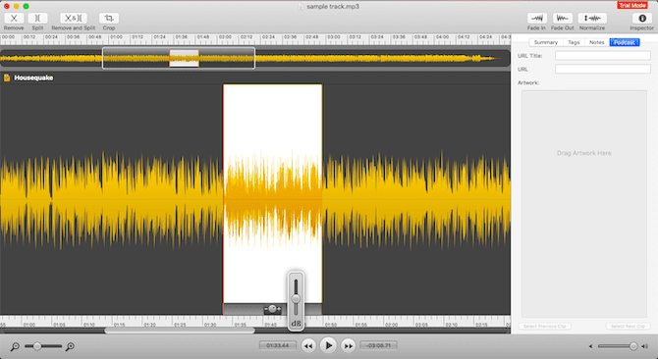Click the Normalize toolbar icon
The image size is (658, 359).
pos(592,18)
